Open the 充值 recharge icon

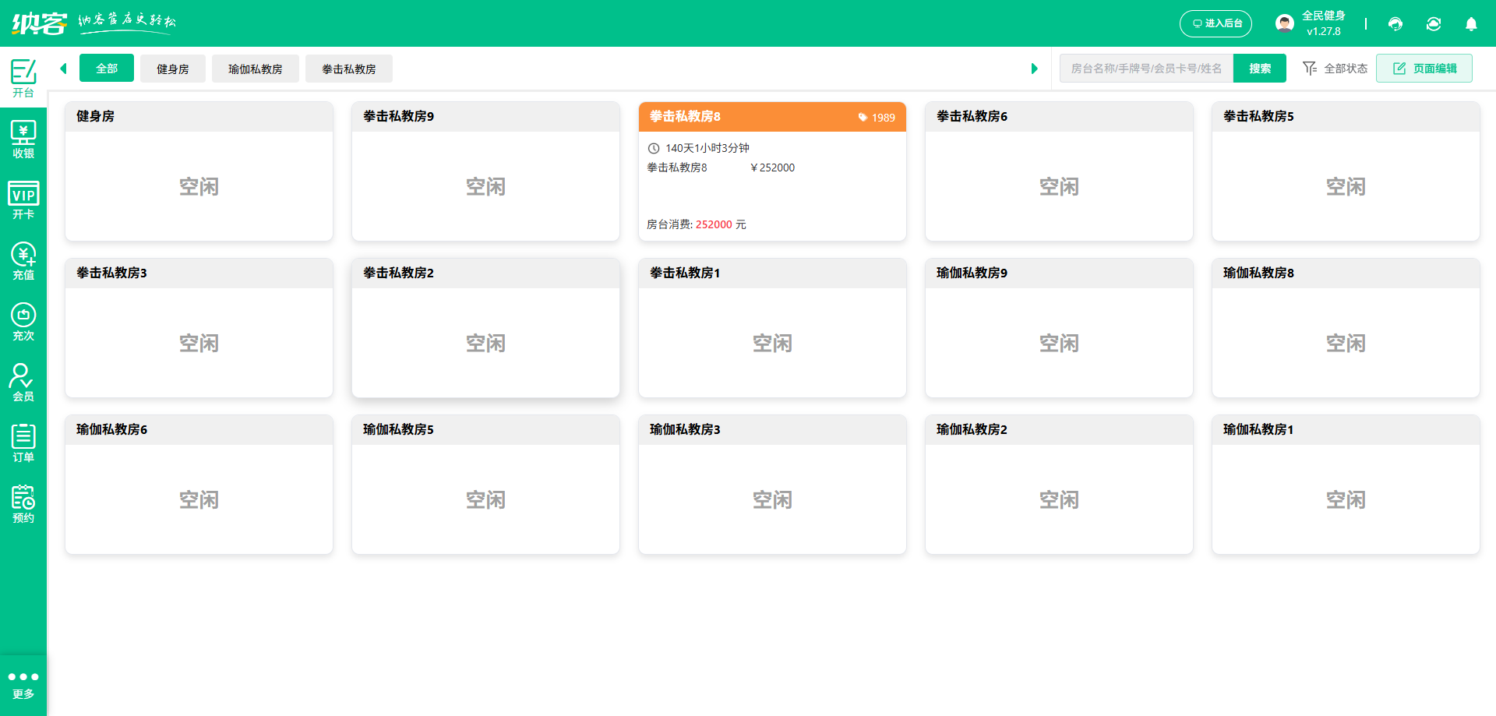[x=23, y=261]
